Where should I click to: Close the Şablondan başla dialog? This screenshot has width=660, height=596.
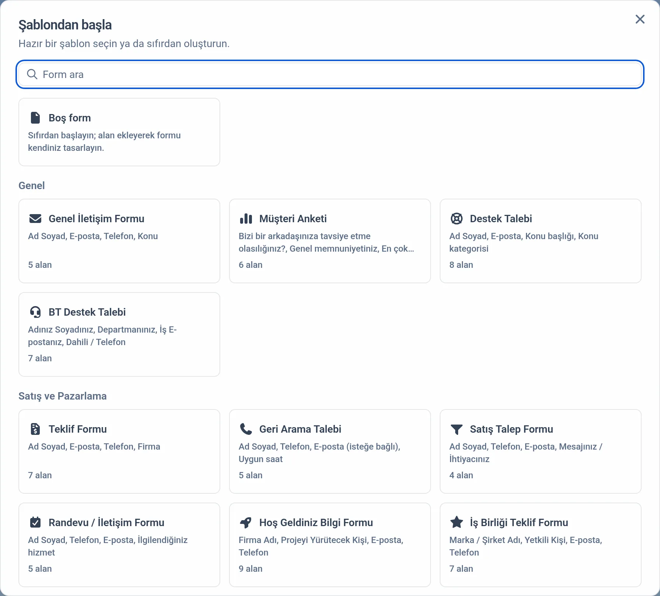point(640,19)
